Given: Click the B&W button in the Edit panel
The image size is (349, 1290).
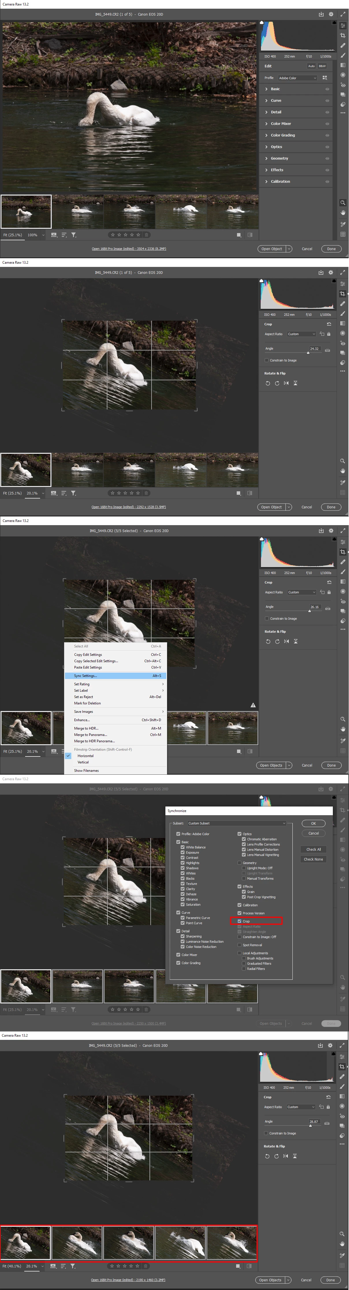Looking at the screenshot, I should tap(322, 66).
